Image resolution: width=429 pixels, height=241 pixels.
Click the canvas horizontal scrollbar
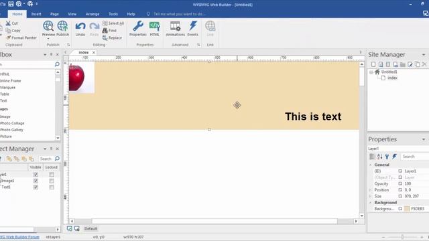[x=214, y=221]
